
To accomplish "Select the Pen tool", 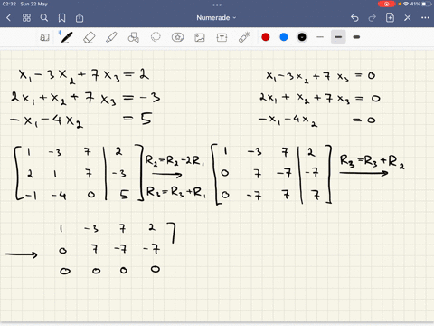I will pyautogui.click(x=66, y=37).
